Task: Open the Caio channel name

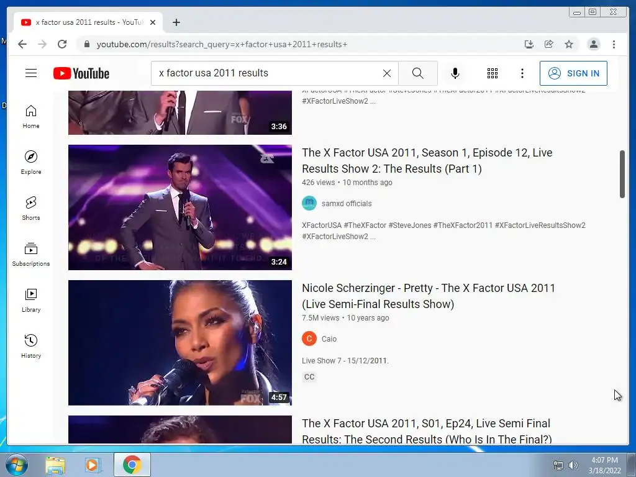Action: point(329,339)
